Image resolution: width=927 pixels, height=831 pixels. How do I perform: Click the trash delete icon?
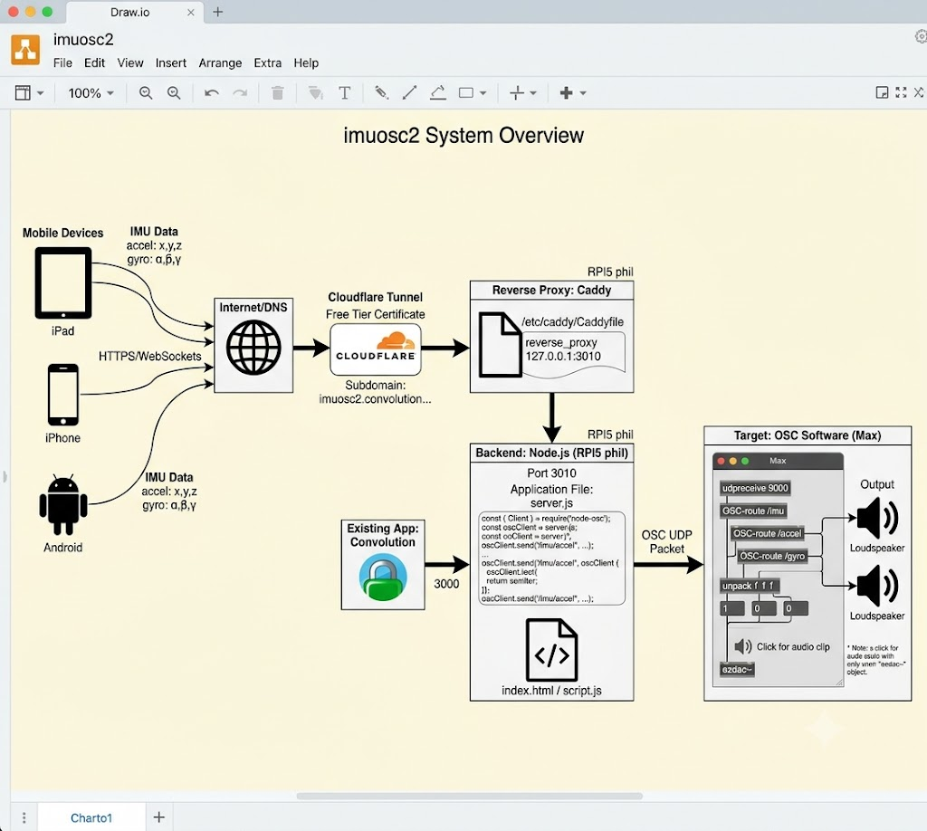point(277,93)
